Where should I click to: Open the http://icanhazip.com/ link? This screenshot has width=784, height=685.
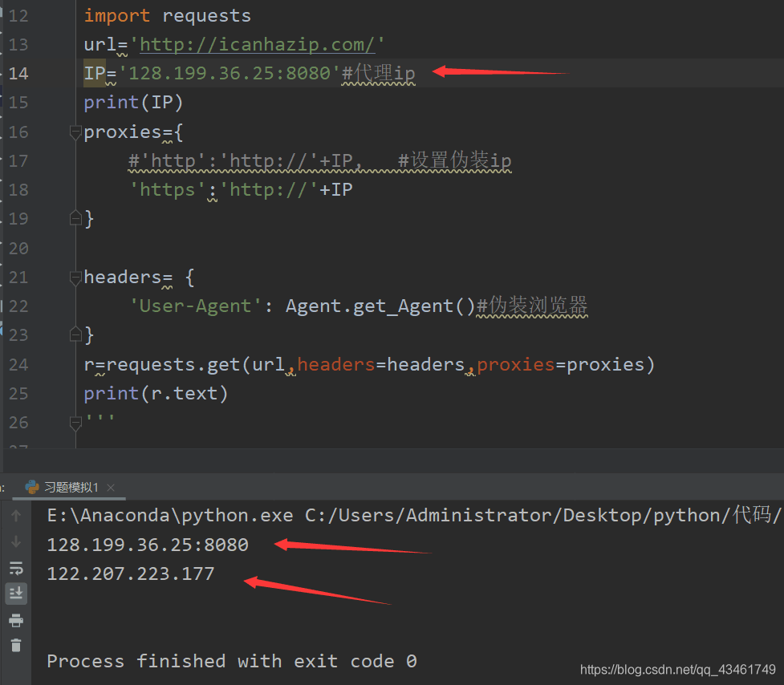click(x=257, y=44)
